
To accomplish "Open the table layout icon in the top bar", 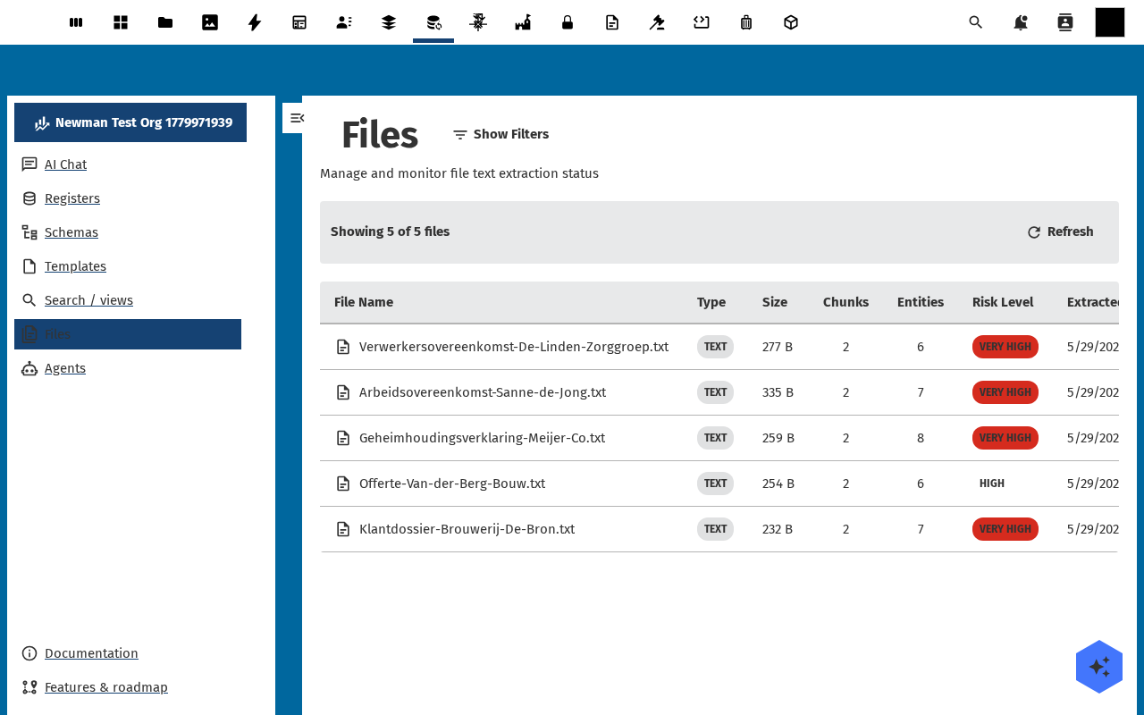I will [x=299, y=22].
